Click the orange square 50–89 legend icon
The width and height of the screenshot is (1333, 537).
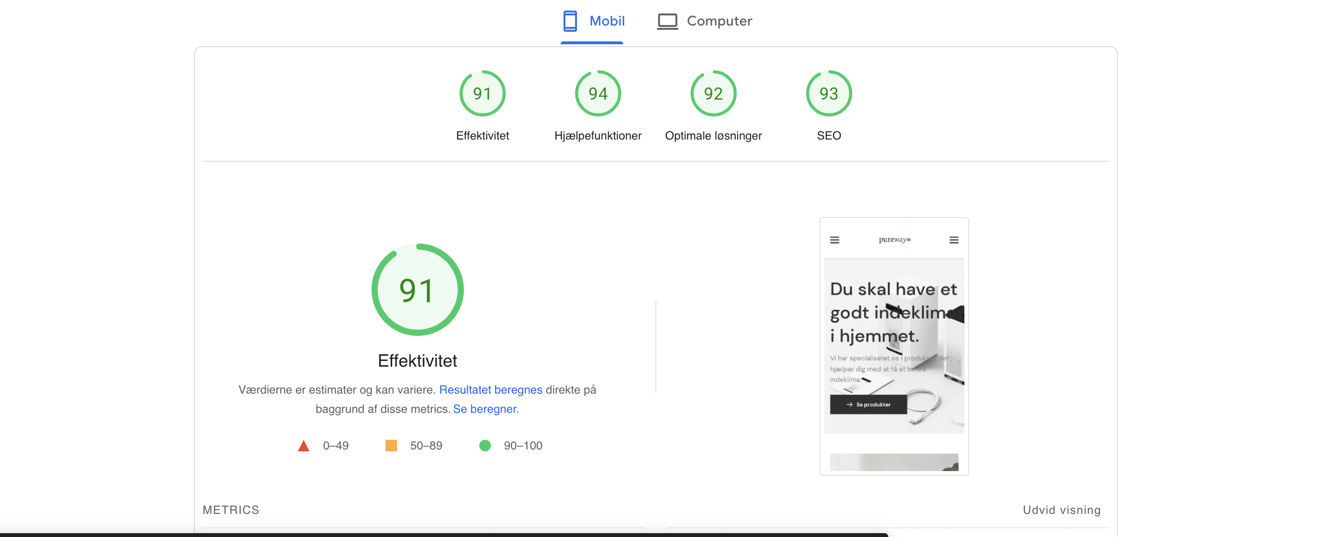pos(391,446)
